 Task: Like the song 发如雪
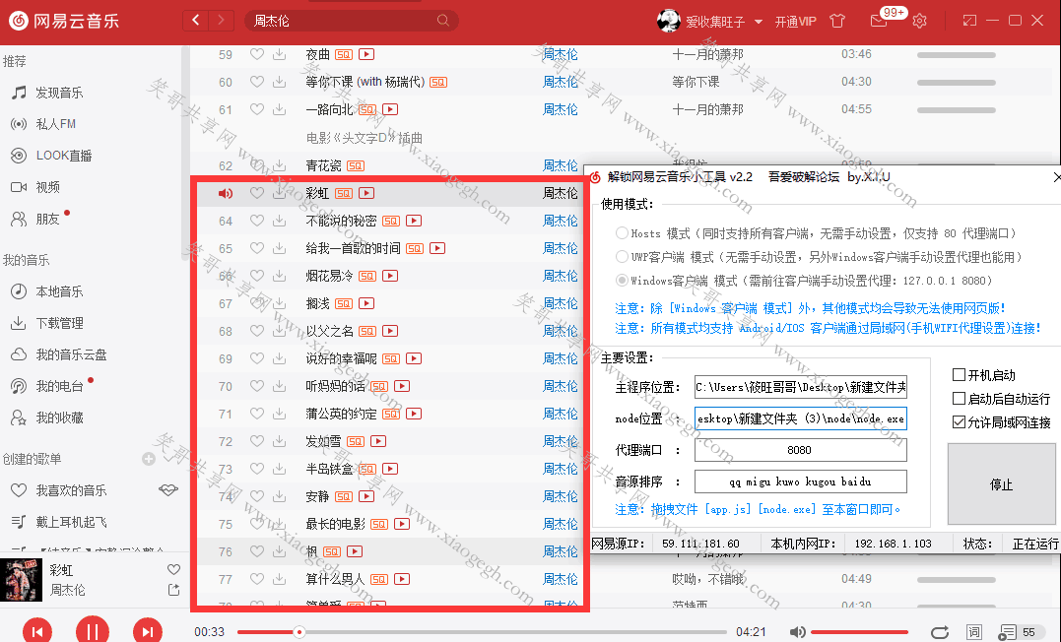pyautogui.click(x=257, y=441)
